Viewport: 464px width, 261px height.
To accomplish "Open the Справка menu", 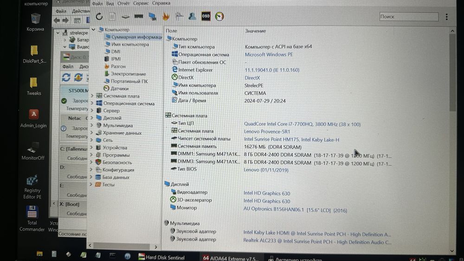I will 161,3.
